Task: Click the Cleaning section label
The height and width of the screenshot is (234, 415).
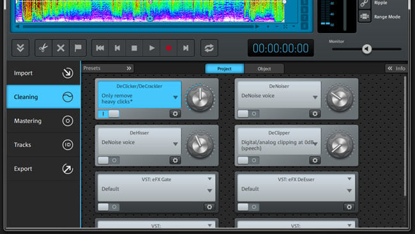Action: [x=26, y=97]
